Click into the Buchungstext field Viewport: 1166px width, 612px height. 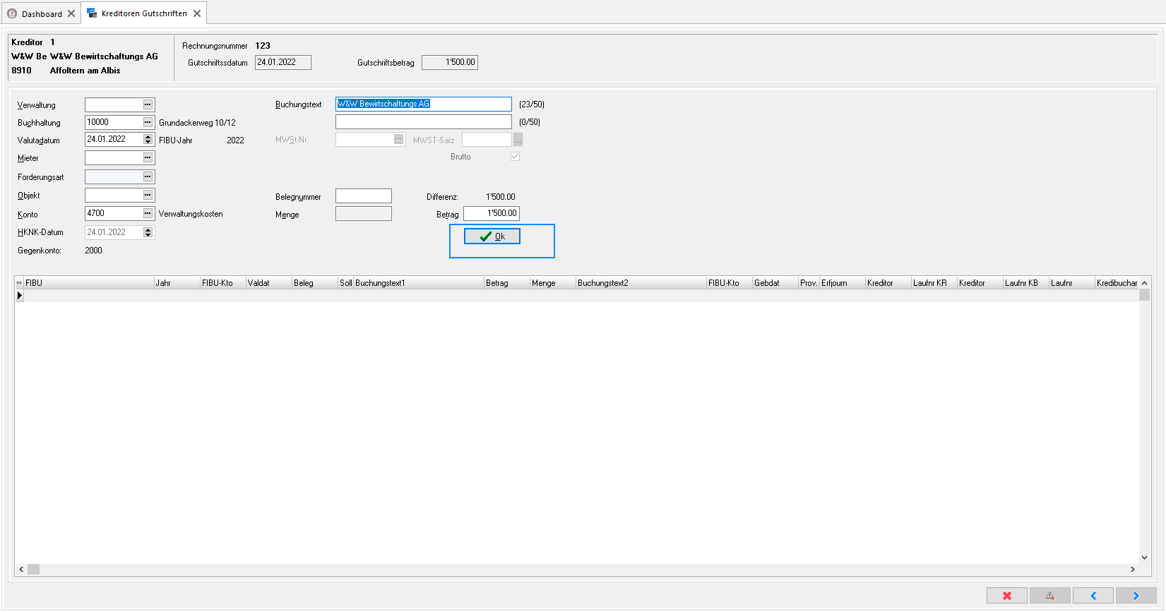tap(424, 104)
